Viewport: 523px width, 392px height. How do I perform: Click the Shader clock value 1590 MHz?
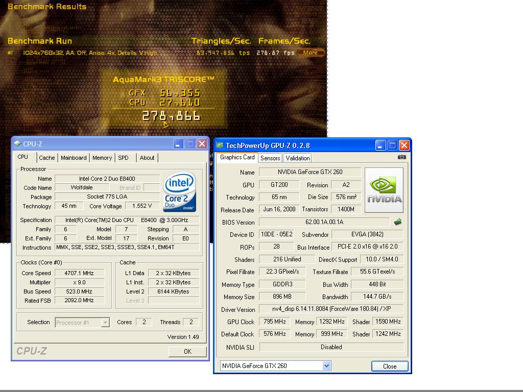[388, 322]
